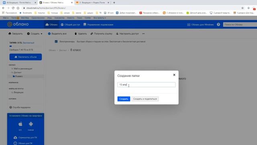This screenshot has width=257, height=145.
Task: Close the Создание папки dialog with X
Action: pos(174,75)
